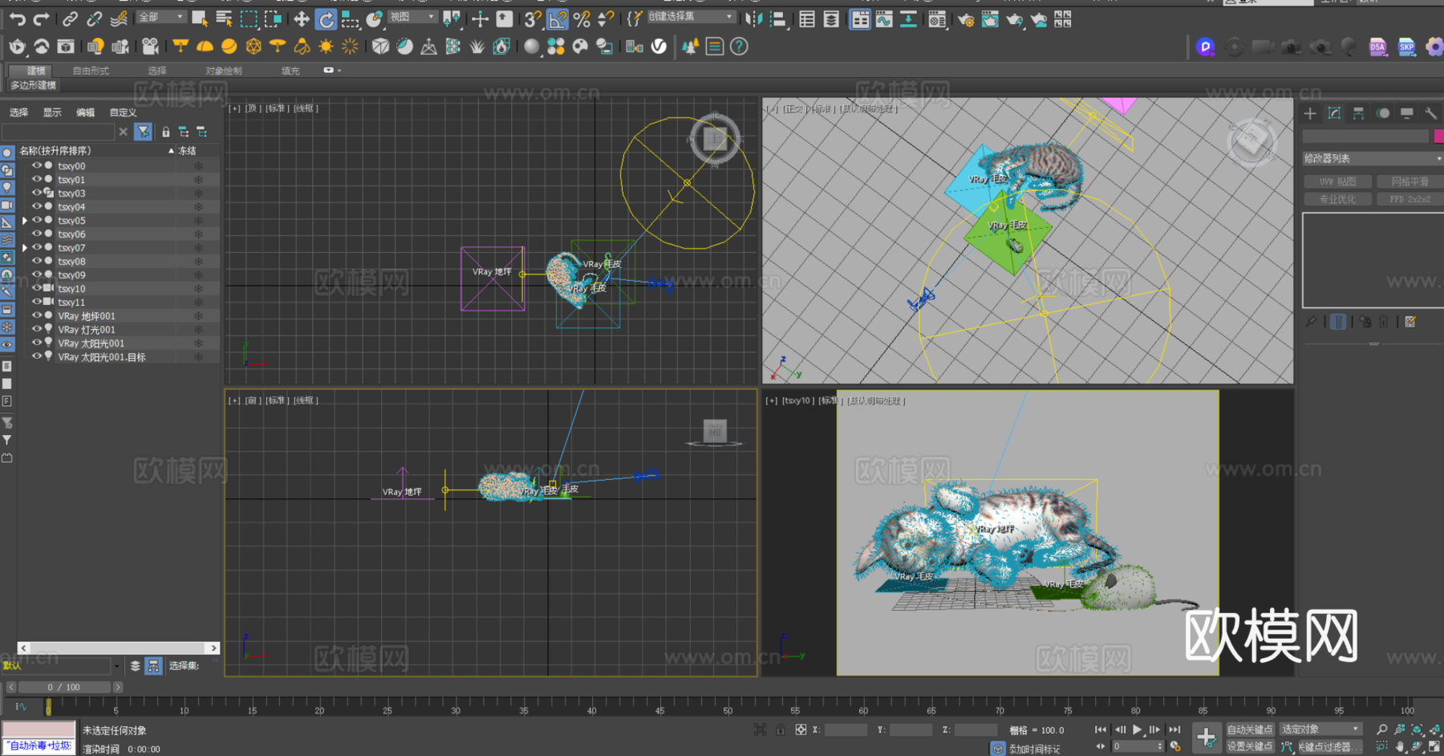Hide tsxy00 using its eye icon
This screenshot has width=1444, height=756.
coord(36,165)
